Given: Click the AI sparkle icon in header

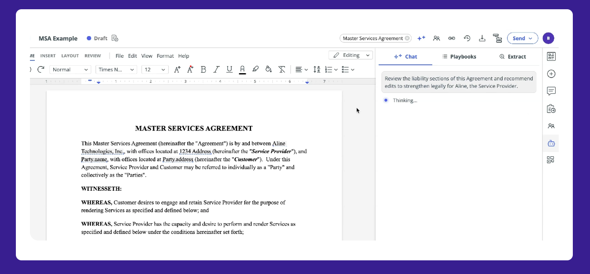Looking at the screenshot, I should 422,38.
